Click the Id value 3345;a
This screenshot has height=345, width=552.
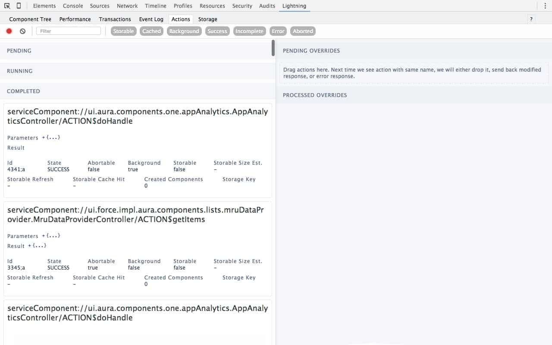[x=16, y=268]
